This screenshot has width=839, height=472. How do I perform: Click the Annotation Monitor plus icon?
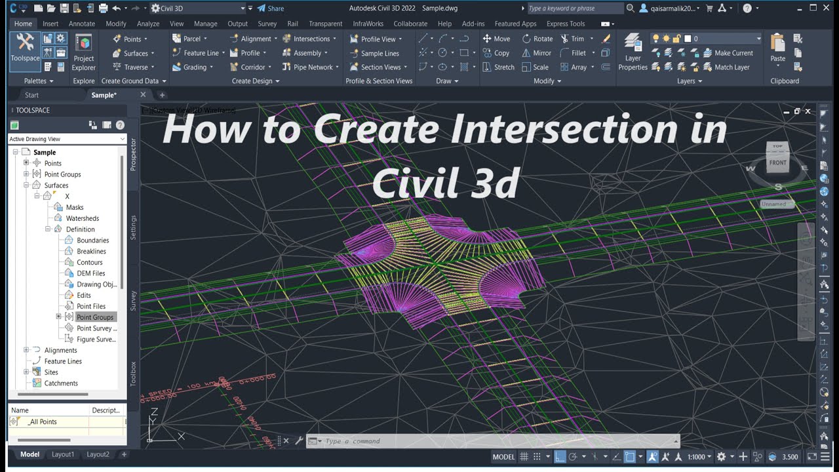click(743, 456)
